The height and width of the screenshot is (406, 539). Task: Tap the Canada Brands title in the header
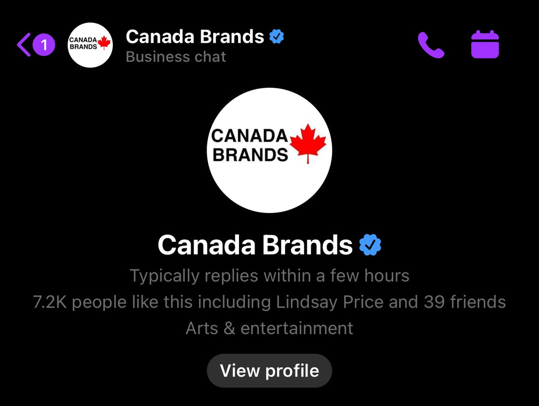(195, 36)
